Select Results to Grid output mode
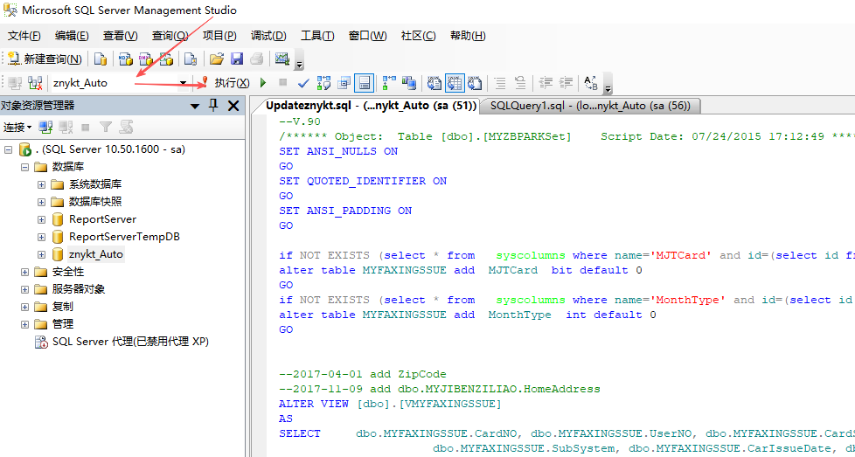855x457 pixels. 455,83
